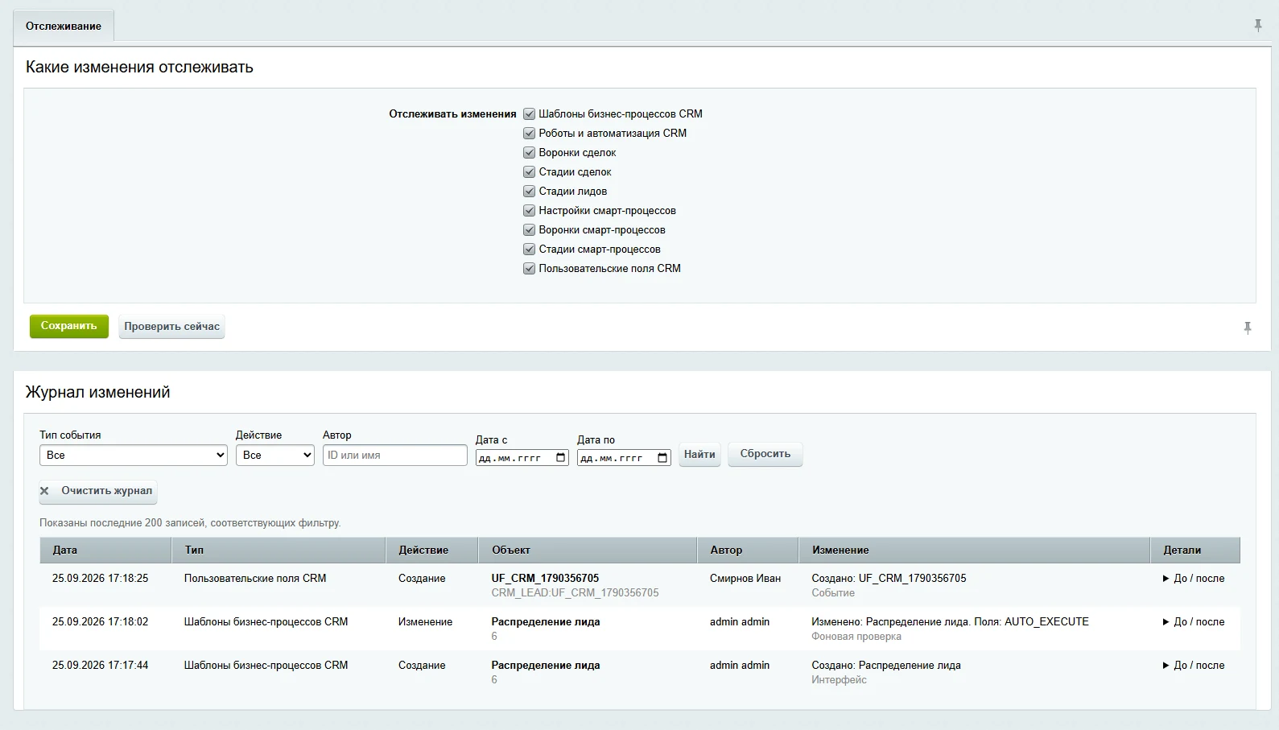The width and height of the screenshot is (1279, 730).
Task: Click the Пользовательские поля CRM type cell in journal
Action: pyautogui.click(x=255, y=579)
